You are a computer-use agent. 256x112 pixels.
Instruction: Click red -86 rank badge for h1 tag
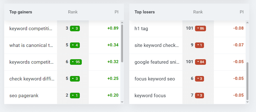point(200,28)
